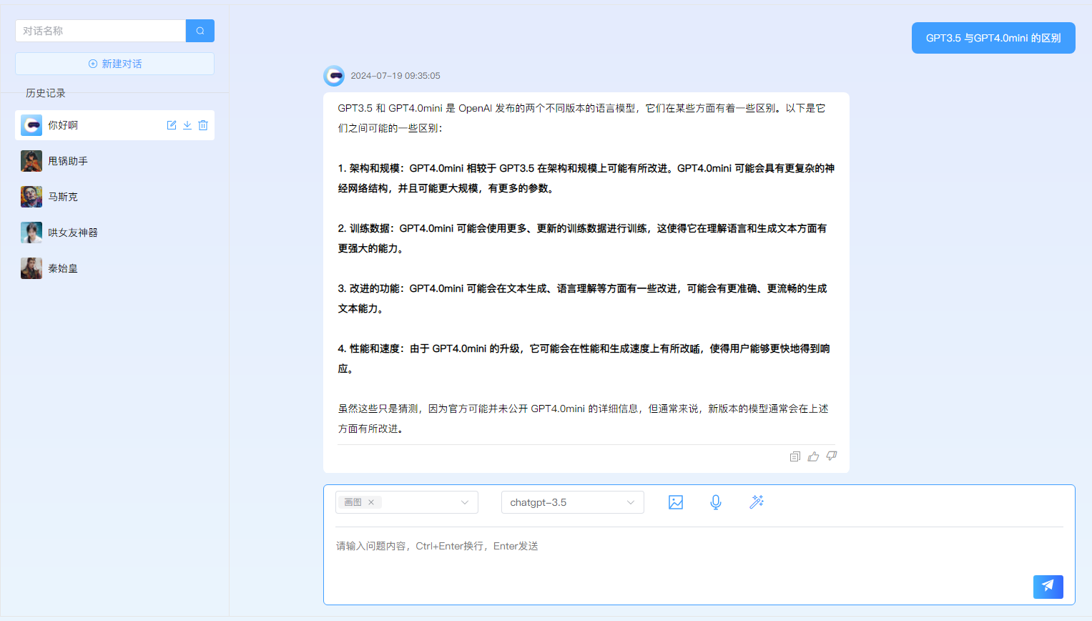
Task: Click the bot avatar next to the timestamp
Action: (334, 76)
